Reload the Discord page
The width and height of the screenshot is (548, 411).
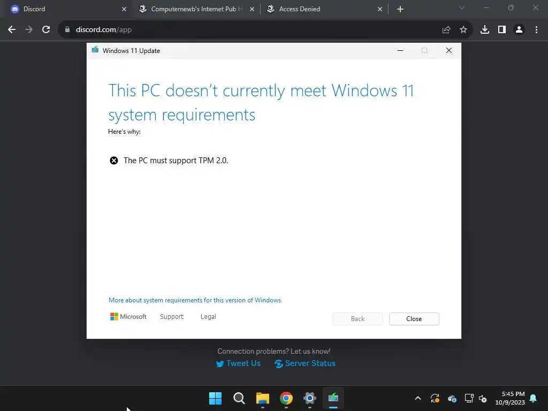pos(46,30)
